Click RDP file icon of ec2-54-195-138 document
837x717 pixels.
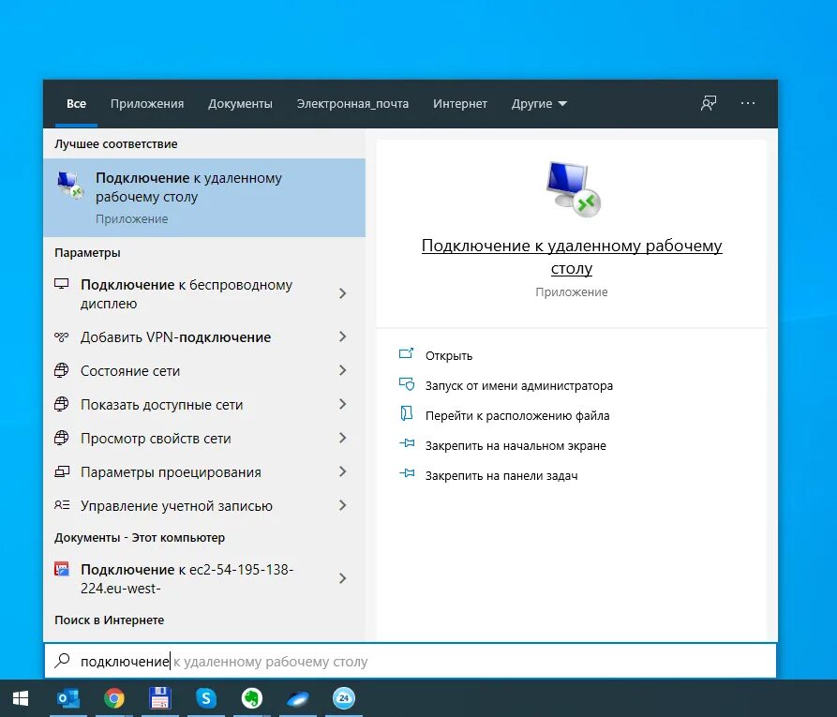[62, 569]
